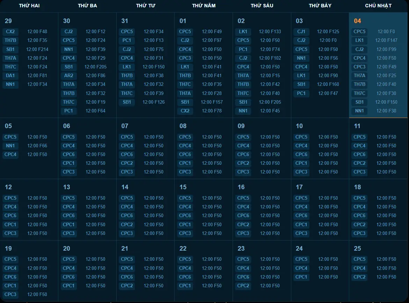Open the AR2 badge on day 30
Screen dimensions: 409x303
[68, 75]
